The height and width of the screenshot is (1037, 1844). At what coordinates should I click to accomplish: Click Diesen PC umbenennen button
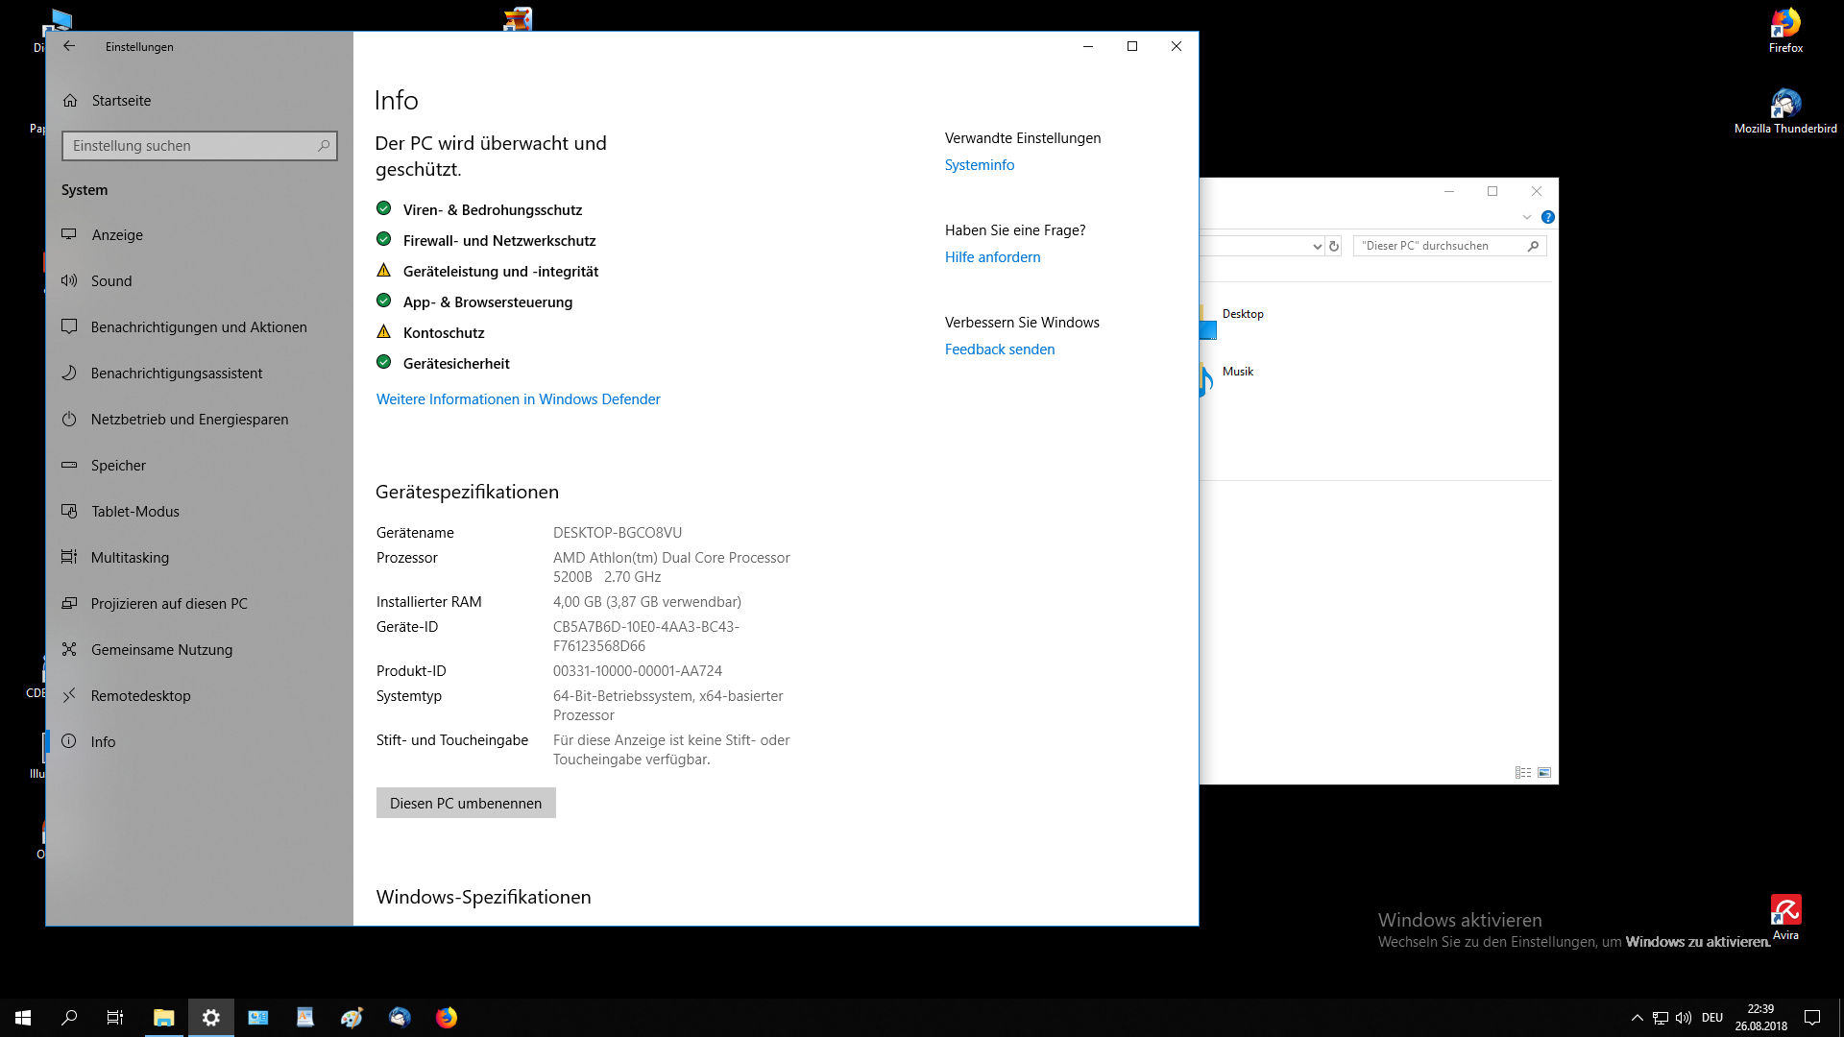466,804
